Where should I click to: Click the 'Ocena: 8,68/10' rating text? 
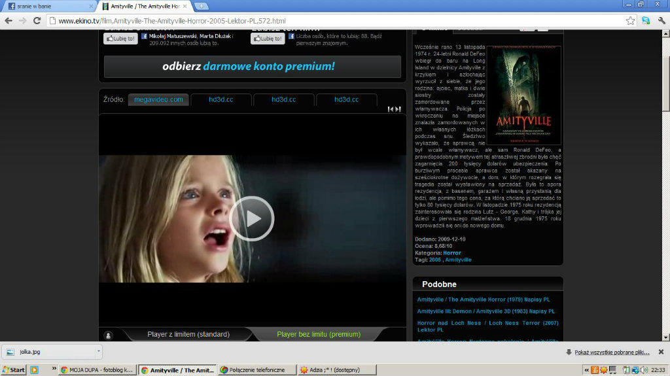(x=433, y=246)
